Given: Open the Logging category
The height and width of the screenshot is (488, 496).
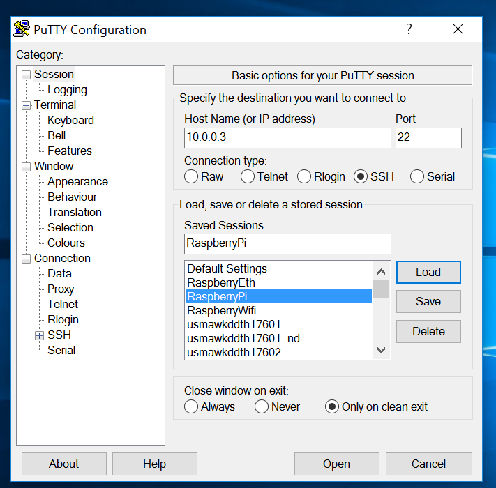Looking at the screenshot, I should (x=67, y=90).
